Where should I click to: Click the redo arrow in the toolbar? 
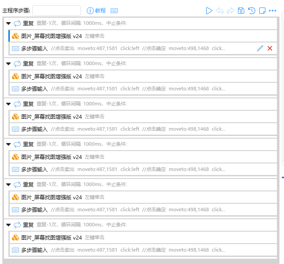(x=230, y=11)
